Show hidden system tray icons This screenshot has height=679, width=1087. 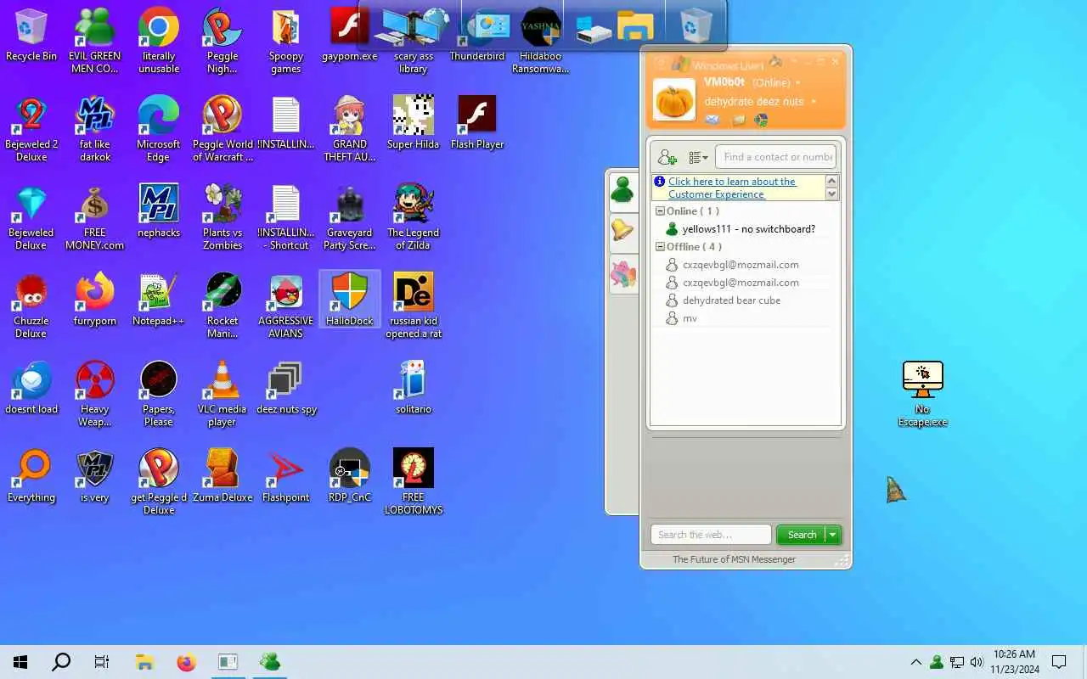point(915,662)
